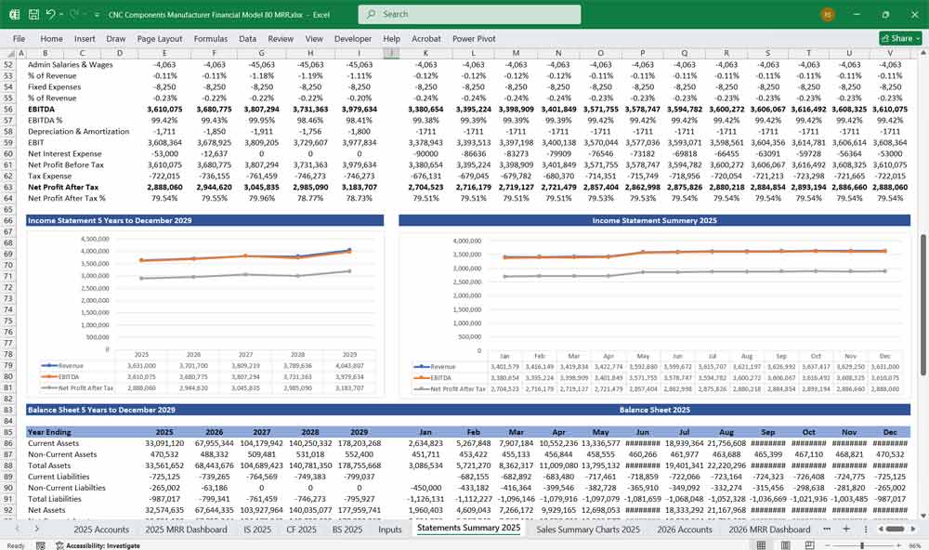This screenshot has height=550, width=929.
Task: Click the EBITDA row label cell
Action: 42,109
